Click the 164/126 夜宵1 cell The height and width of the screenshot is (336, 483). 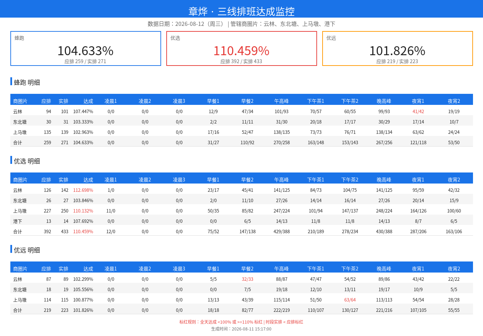[418, 211]
